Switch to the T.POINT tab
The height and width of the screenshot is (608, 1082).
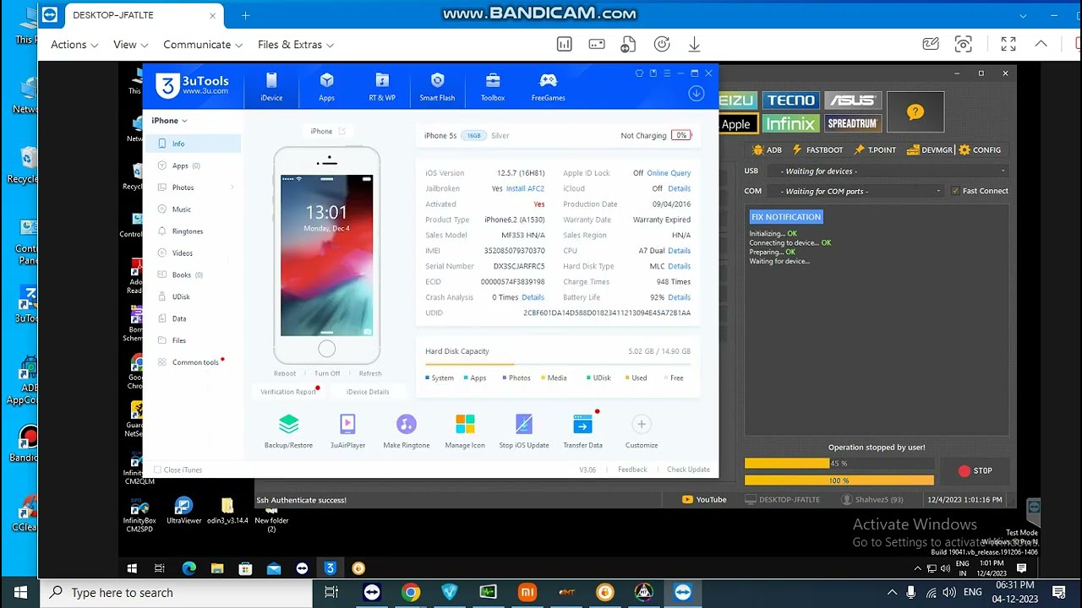875,150
